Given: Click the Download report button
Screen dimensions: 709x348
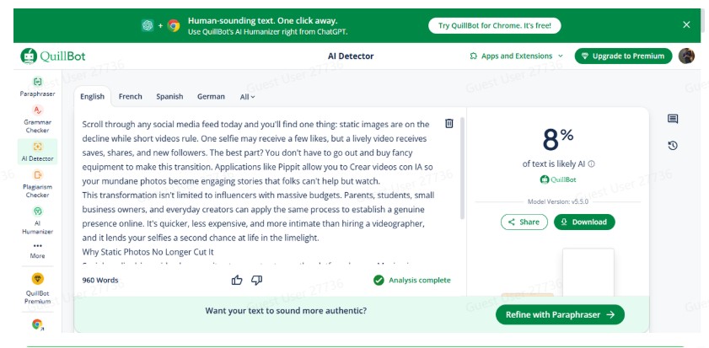Looking at the screenshot, I should [x=584, y=222].
